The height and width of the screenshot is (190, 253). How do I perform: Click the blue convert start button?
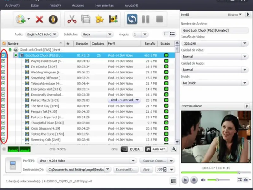click(132, 19)
